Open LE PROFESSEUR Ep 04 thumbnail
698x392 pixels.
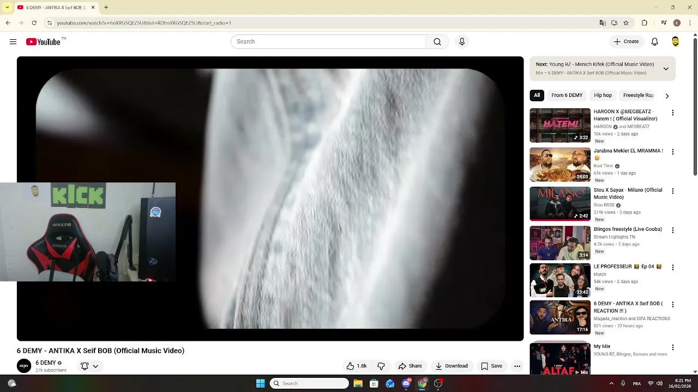tap(560, 280)
